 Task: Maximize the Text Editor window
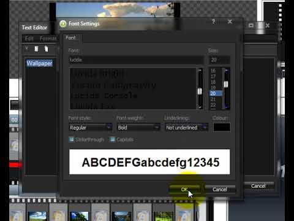coord(251,25)
